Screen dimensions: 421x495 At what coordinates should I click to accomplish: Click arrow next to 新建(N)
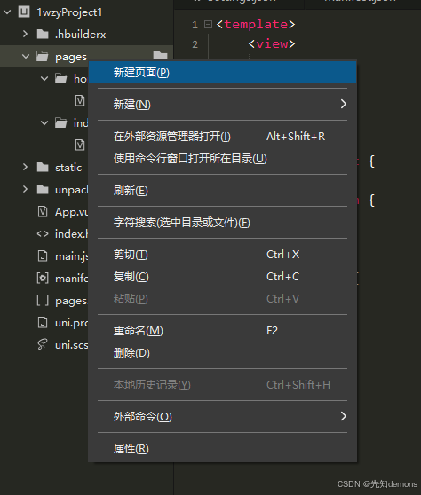click(x=344, y=104)
